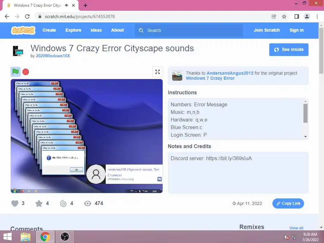This screenshot has height=243, width=324.
Task: Bookmark this page with the star
Action: tap(284, 16)
